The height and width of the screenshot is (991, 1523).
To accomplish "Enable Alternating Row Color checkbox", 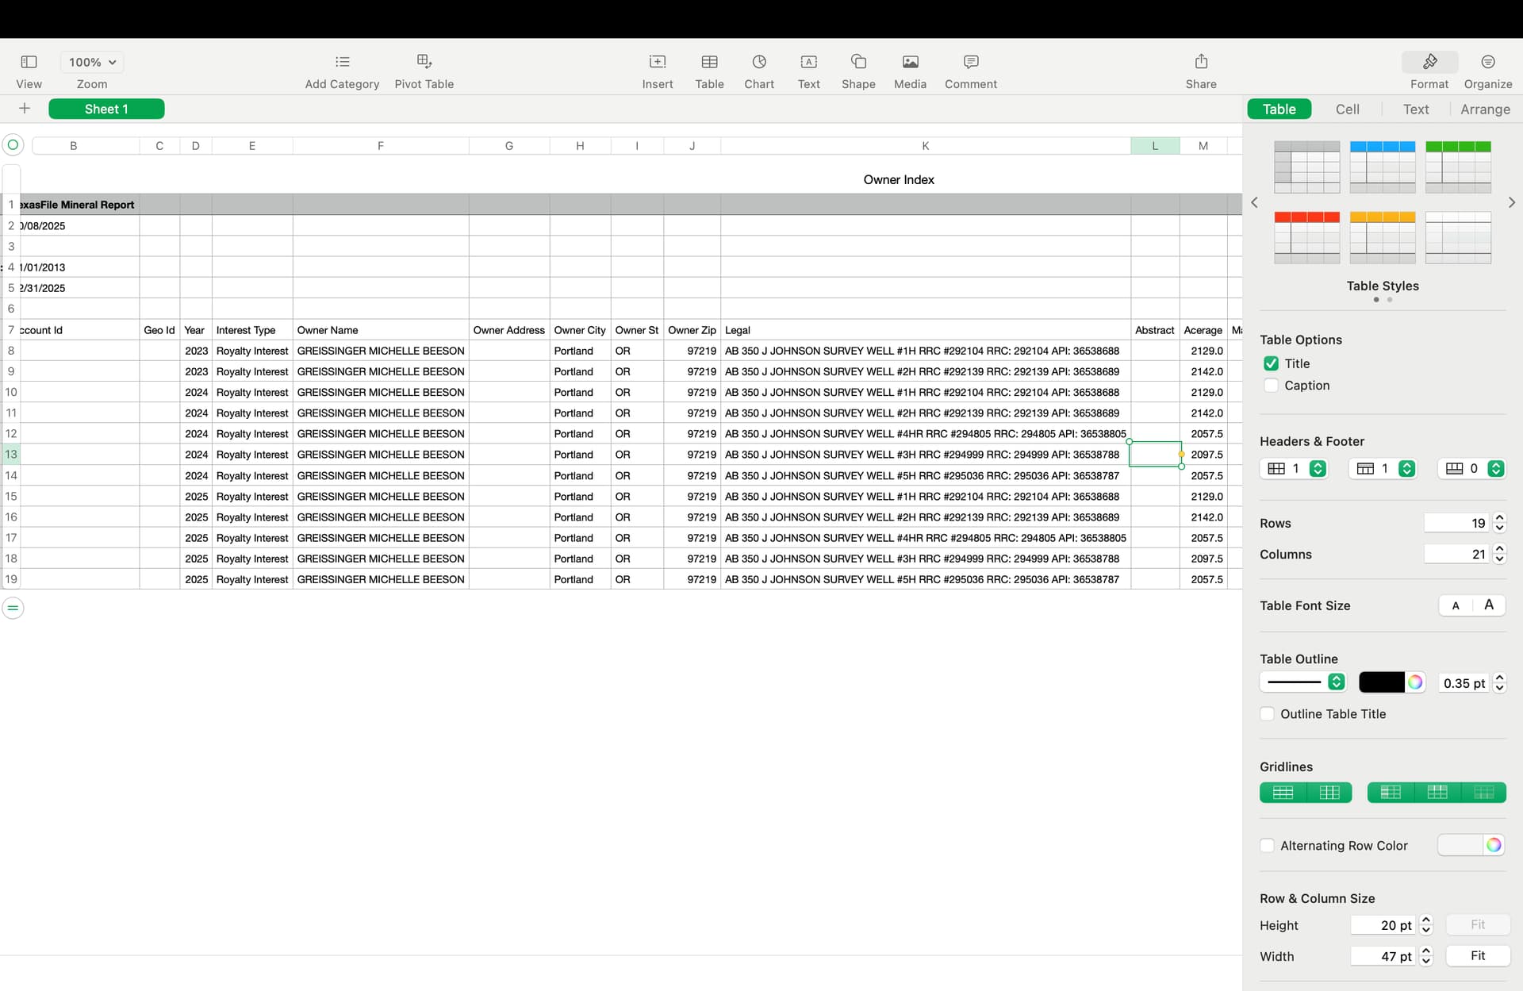I will [1268, 846].
